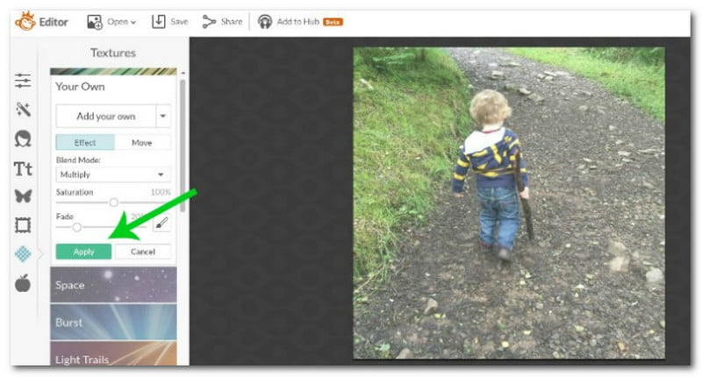Switch to the Effect tab

[x=85, y=143]
